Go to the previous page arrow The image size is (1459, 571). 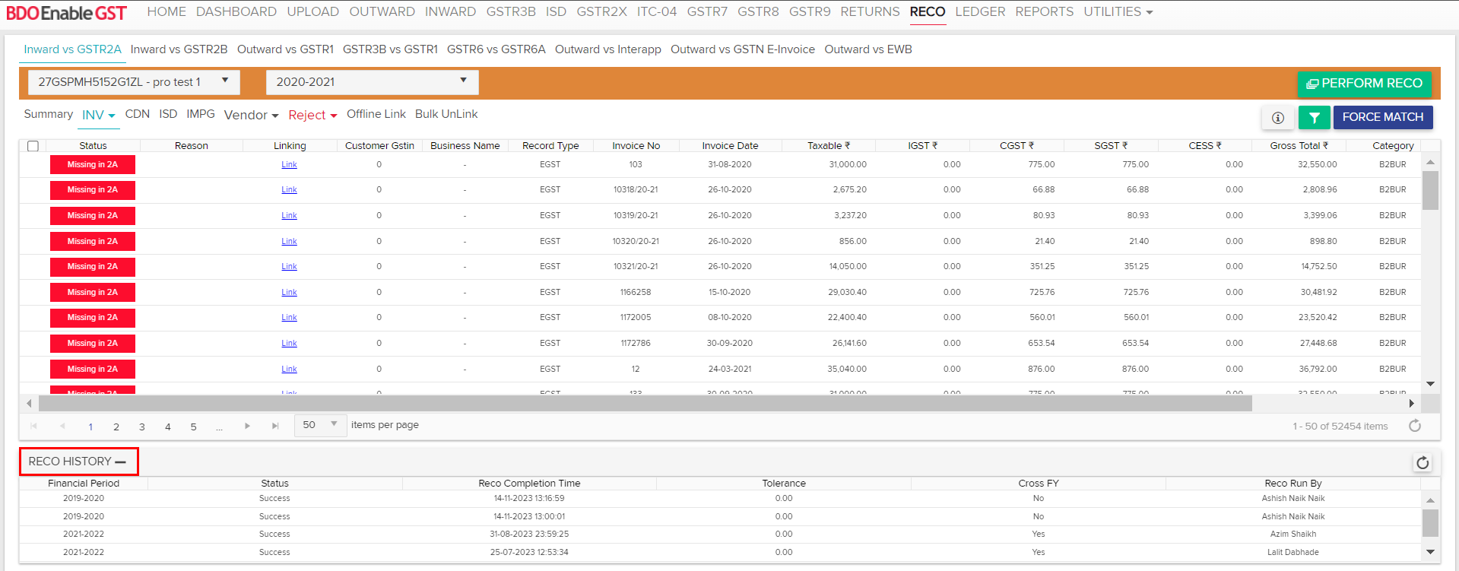point(62,426)
